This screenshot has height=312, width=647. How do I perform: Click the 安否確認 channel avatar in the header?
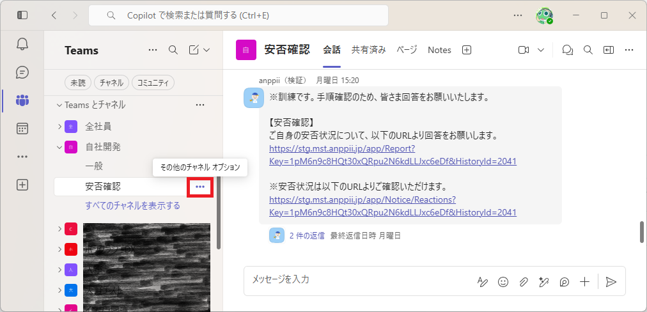pyautogui.click(x=246, y=50)
